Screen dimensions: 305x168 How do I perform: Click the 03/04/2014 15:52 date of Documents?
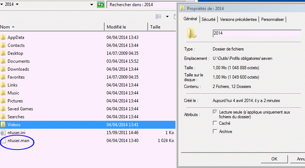123,61
